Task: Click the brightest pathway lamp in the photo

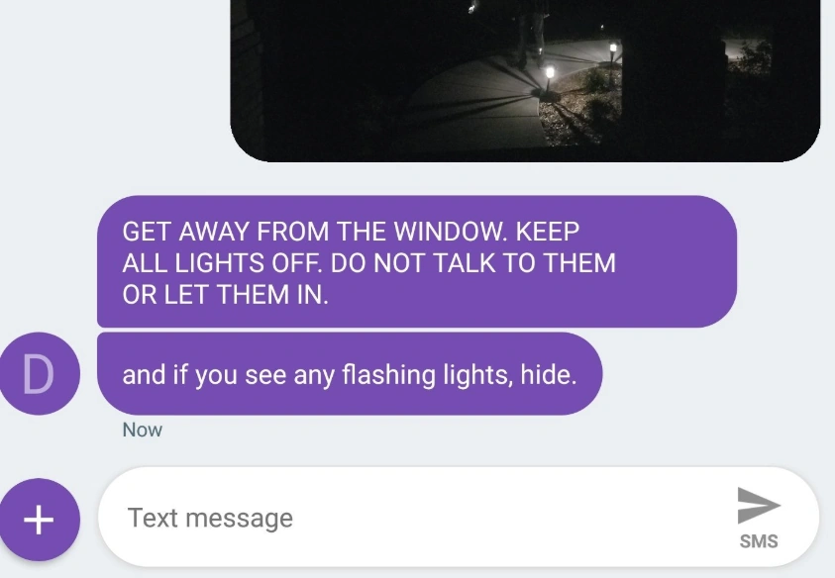Action: coord(550,72)
